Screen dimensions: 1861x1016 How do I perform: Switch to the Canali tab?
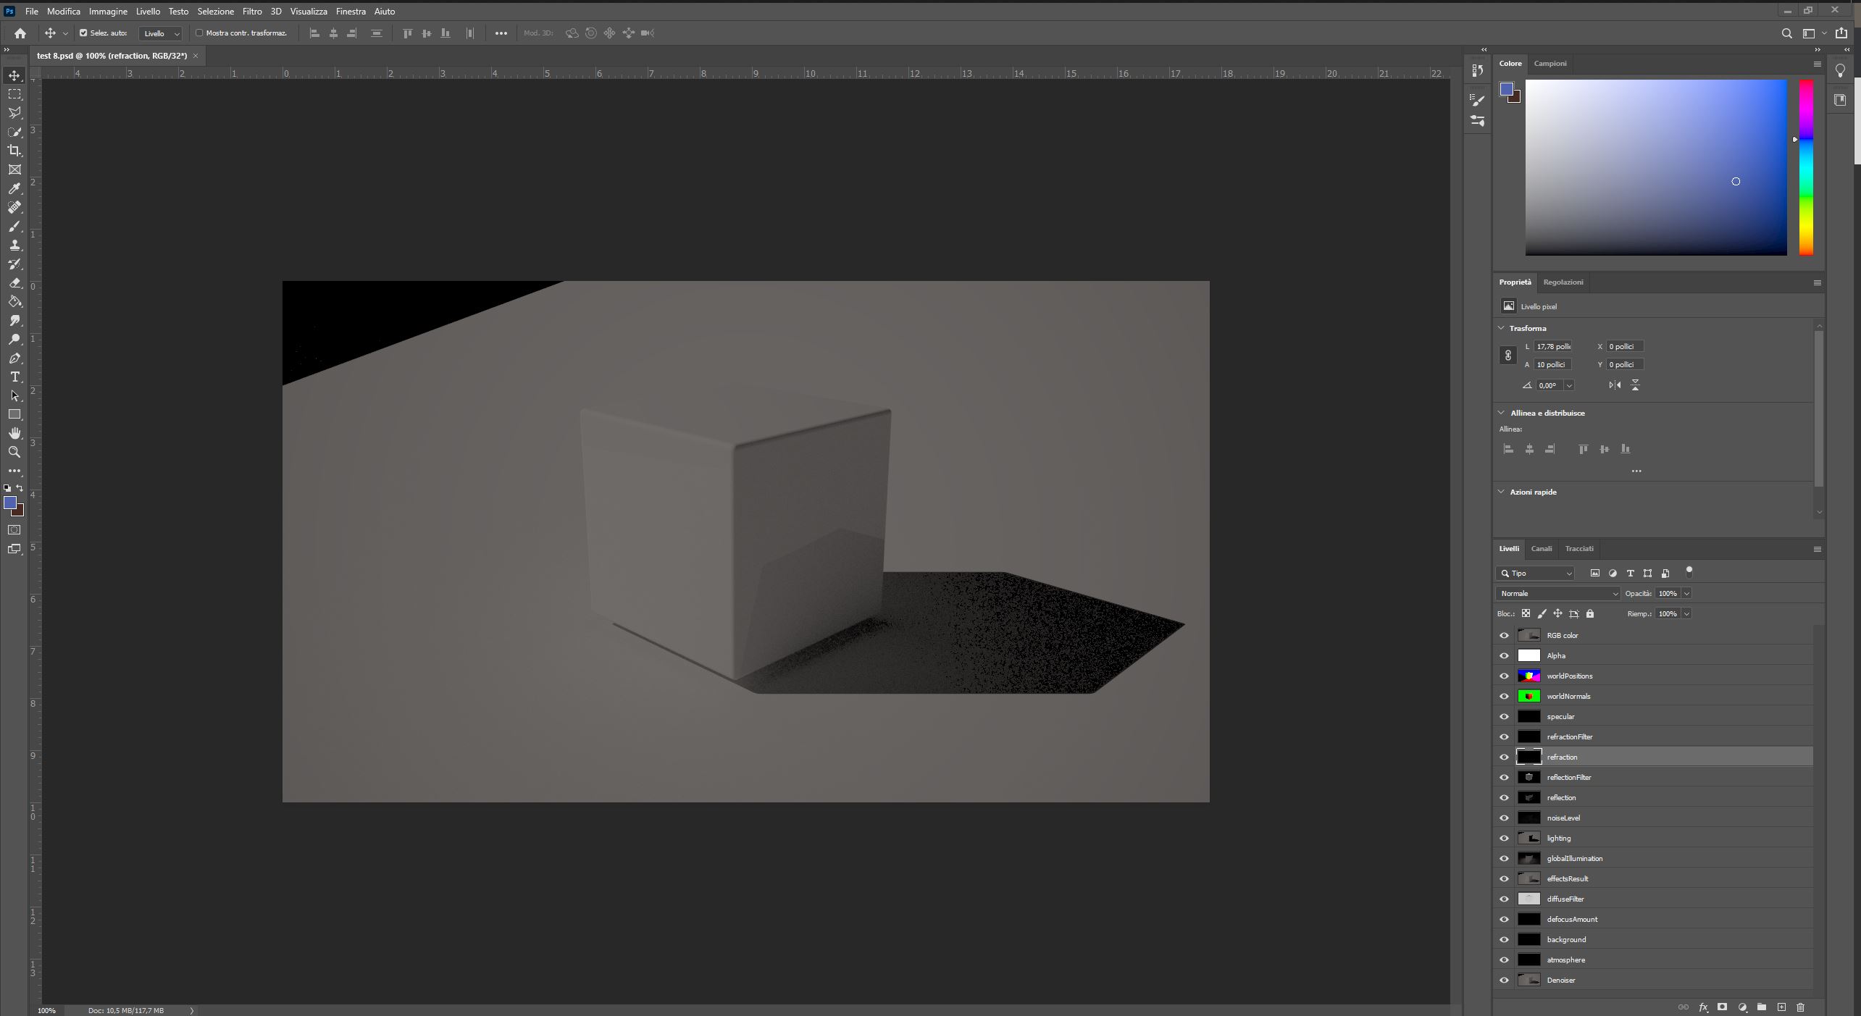(1541, 549)
